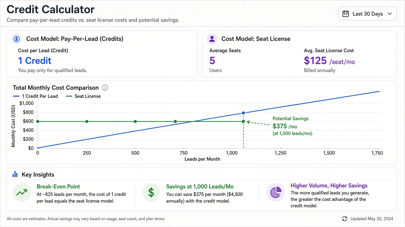Click the chevron arrow next to Last 30 Days
405x227 pixels.
tap(390, 14)
